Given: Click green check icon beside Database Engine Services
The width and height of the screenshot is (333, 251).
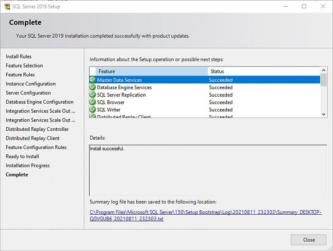Looking at the screenshot, I should 93,87.
